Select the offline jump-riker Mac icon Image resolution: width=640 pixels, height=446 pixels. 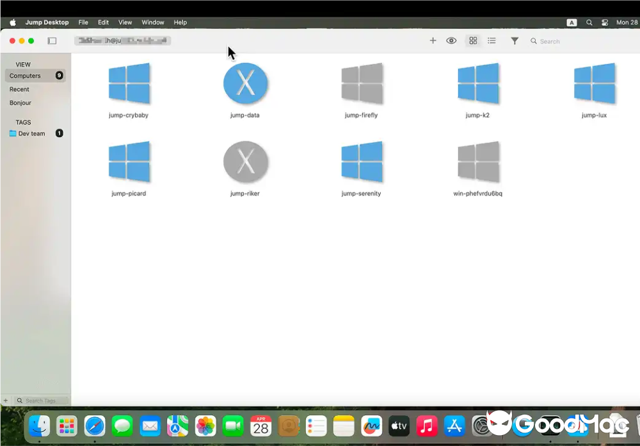coord(245,162)
